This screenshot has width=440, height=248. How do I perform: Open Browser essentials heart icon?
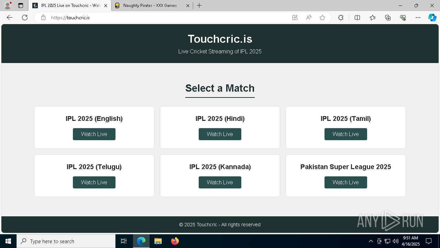[403, 18]
